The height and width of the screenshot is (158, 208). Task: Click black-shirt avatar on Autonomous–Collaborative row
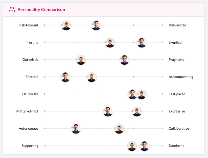[119, 129]
